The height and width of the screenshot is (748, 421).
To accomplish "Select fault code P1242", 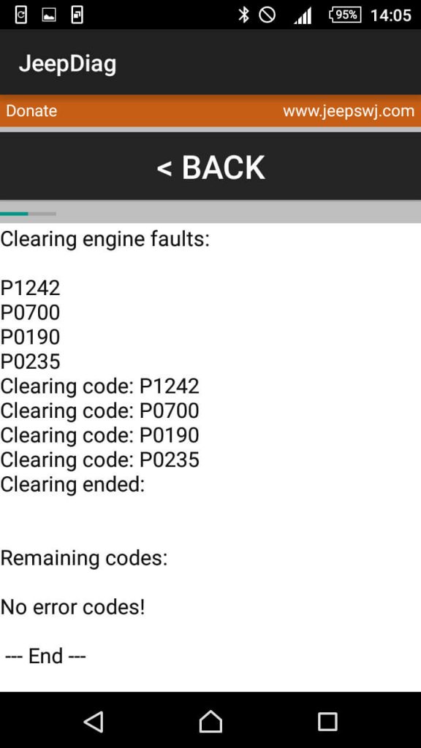I will point(31,288).
